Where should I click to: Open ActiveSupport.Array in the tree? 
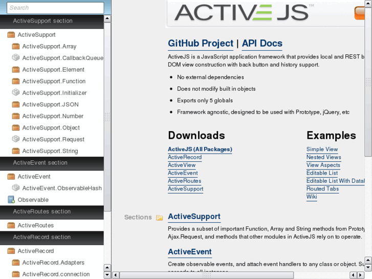pyautogui.click(x=49, y=46)
